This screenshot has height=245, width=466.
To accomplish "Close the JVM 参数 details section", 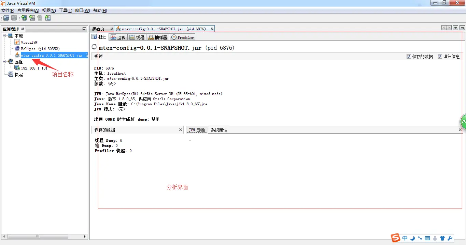I will tap(460, 130).
